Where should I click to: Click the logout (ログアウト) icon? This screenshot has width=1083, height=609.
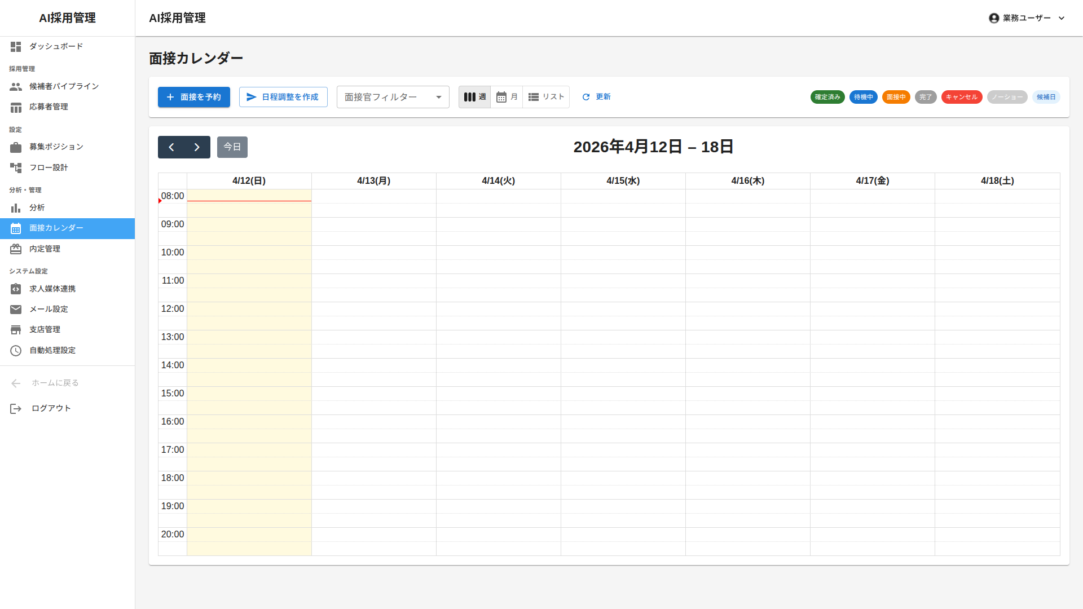(16, 409)
